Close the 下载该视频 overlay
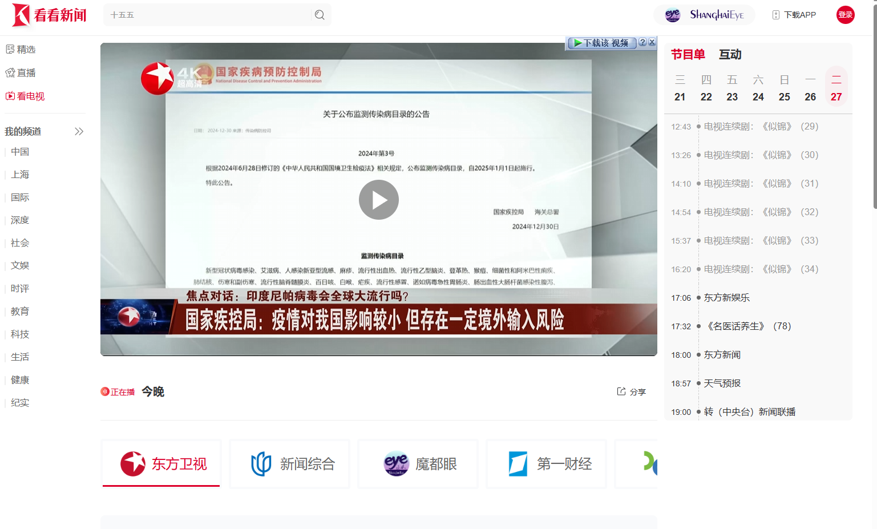Viewport: 877px width, 529px height. (652, 42)
